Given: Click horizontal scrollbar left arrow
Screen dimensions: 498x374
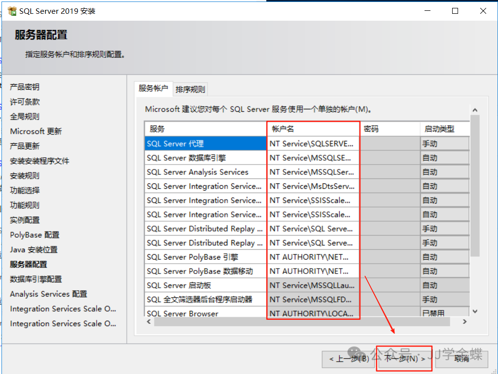Looking at the screenshot, I should [148, 322].
